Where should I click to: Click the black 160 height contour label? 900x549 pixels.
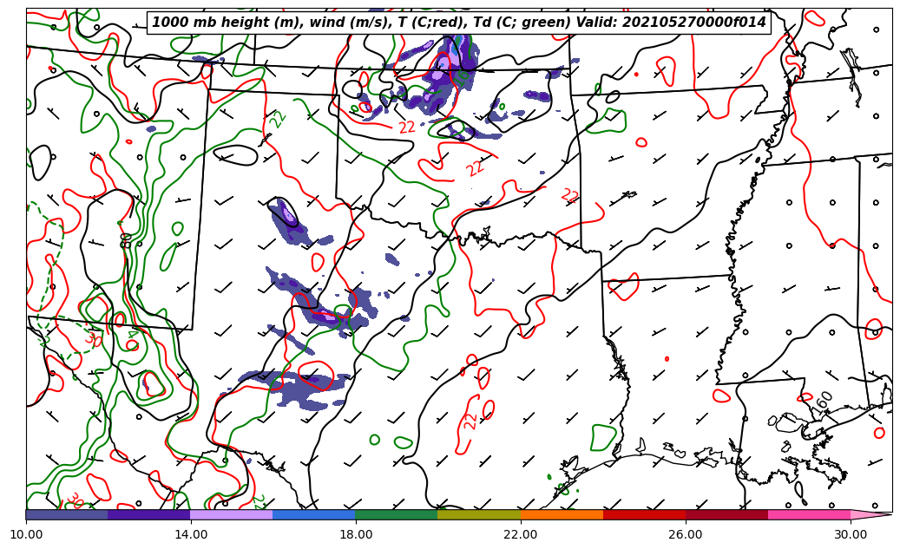822,401
